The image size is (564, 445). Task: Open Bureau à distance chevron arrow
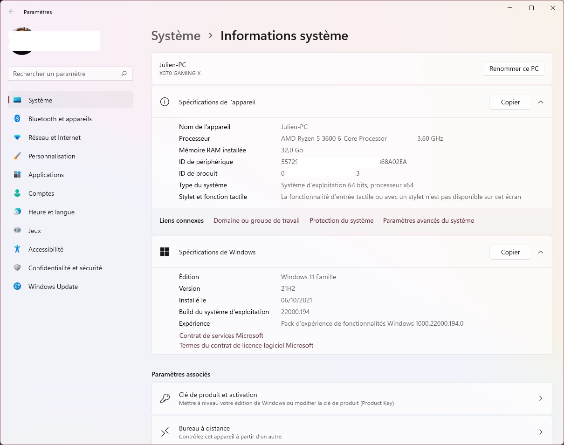pos(541,432)
